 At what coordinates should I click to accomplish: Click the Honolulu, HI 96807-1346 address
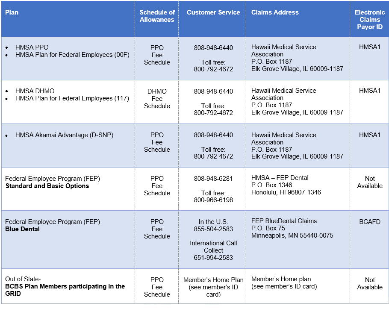(x=286, y=192)
